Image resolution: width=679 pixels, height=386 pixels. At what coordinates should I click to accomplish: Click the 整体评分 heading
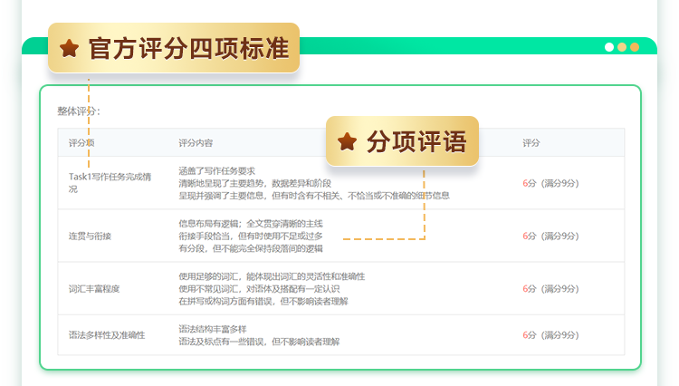click(x=79, y=111)
